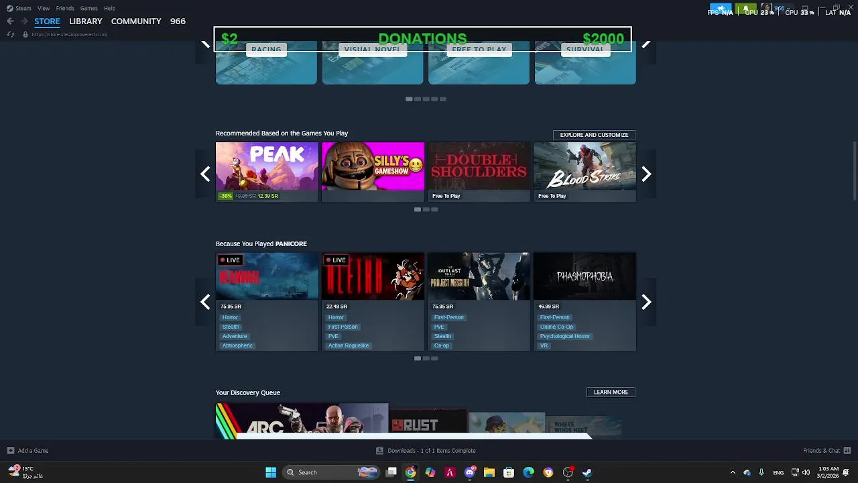Reload the store page via refresh icon
The height and width of the screenshot is (483, 858).
point(10,34)
